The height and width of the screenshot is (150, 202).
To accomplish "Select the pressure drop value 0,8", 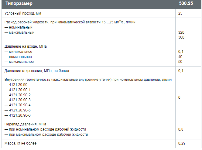I will [x=181, y=129].
